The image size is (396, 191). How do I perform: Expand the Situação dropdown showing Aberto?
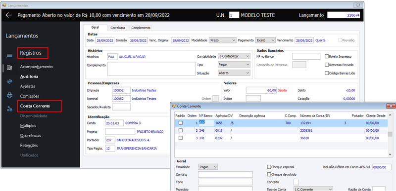click(234, 73)
